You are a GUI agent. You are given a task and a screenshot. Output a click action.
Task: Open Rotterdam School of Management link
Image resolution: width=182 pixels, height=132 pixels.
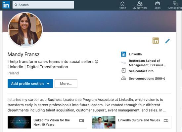point(147,63)
